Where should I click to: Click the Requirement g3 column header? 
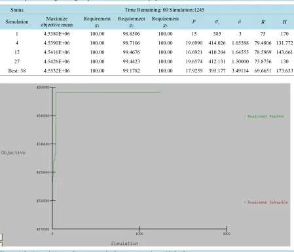point(165,22)
